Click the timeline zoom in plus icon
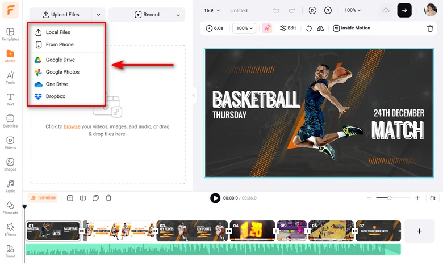Image resolution: width=443 pixels, height=263 pixels. point(417,198)
